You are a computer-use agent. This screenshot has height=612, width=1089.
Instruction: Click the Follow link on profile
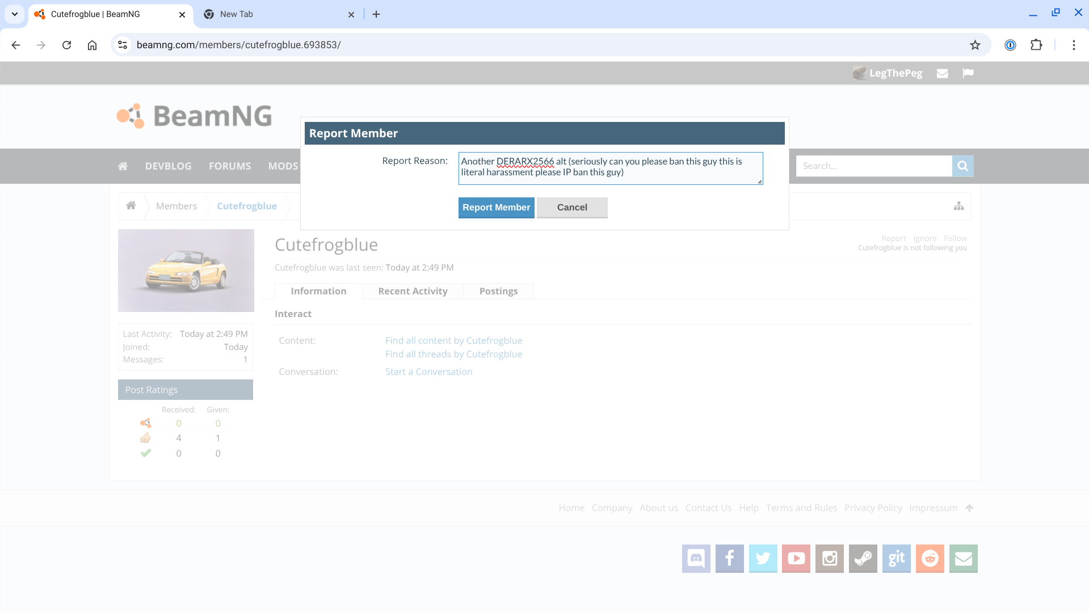[x=955, y=238]
